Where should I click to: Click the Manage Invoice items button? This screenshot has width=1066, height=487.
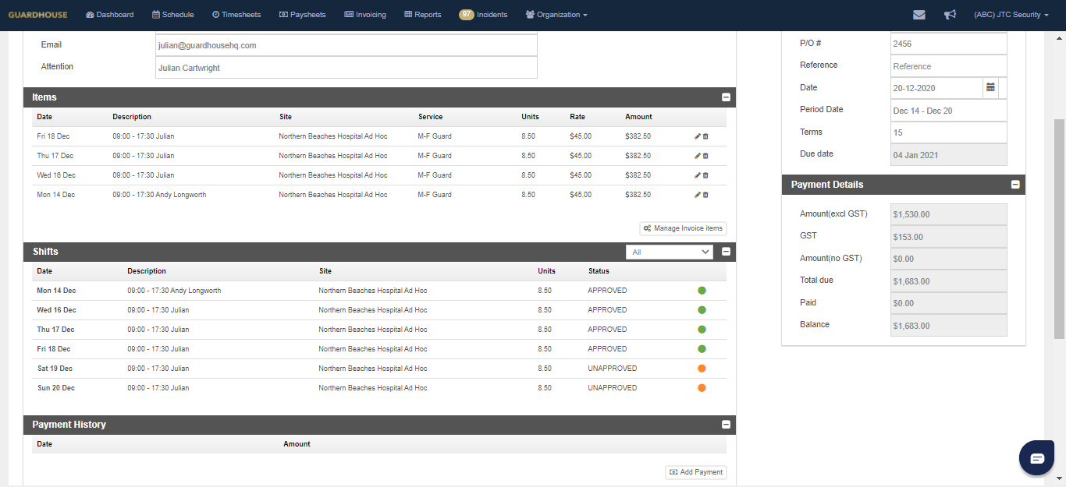tap(684, 228)
